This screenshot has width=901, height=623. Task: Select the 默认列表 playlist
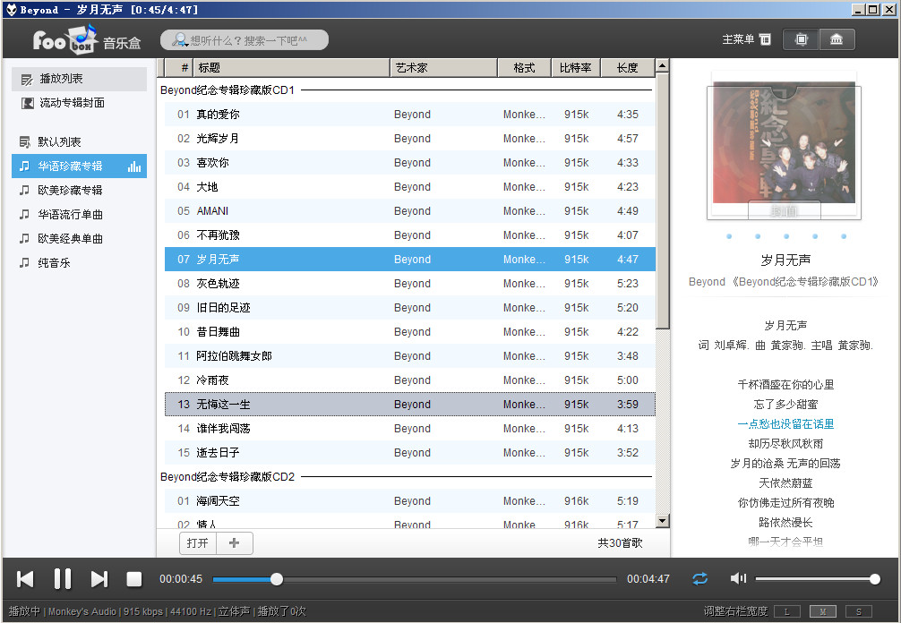tap(80, 141)
